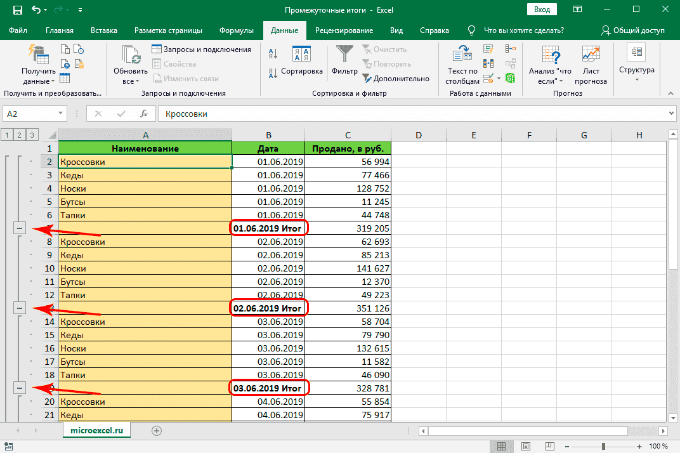Image resolution: width=680 pixels, height=453 pixels.
Task: Click Sort A to Z ascending icon
Action: pyautogui.click(x=273, y=53)
